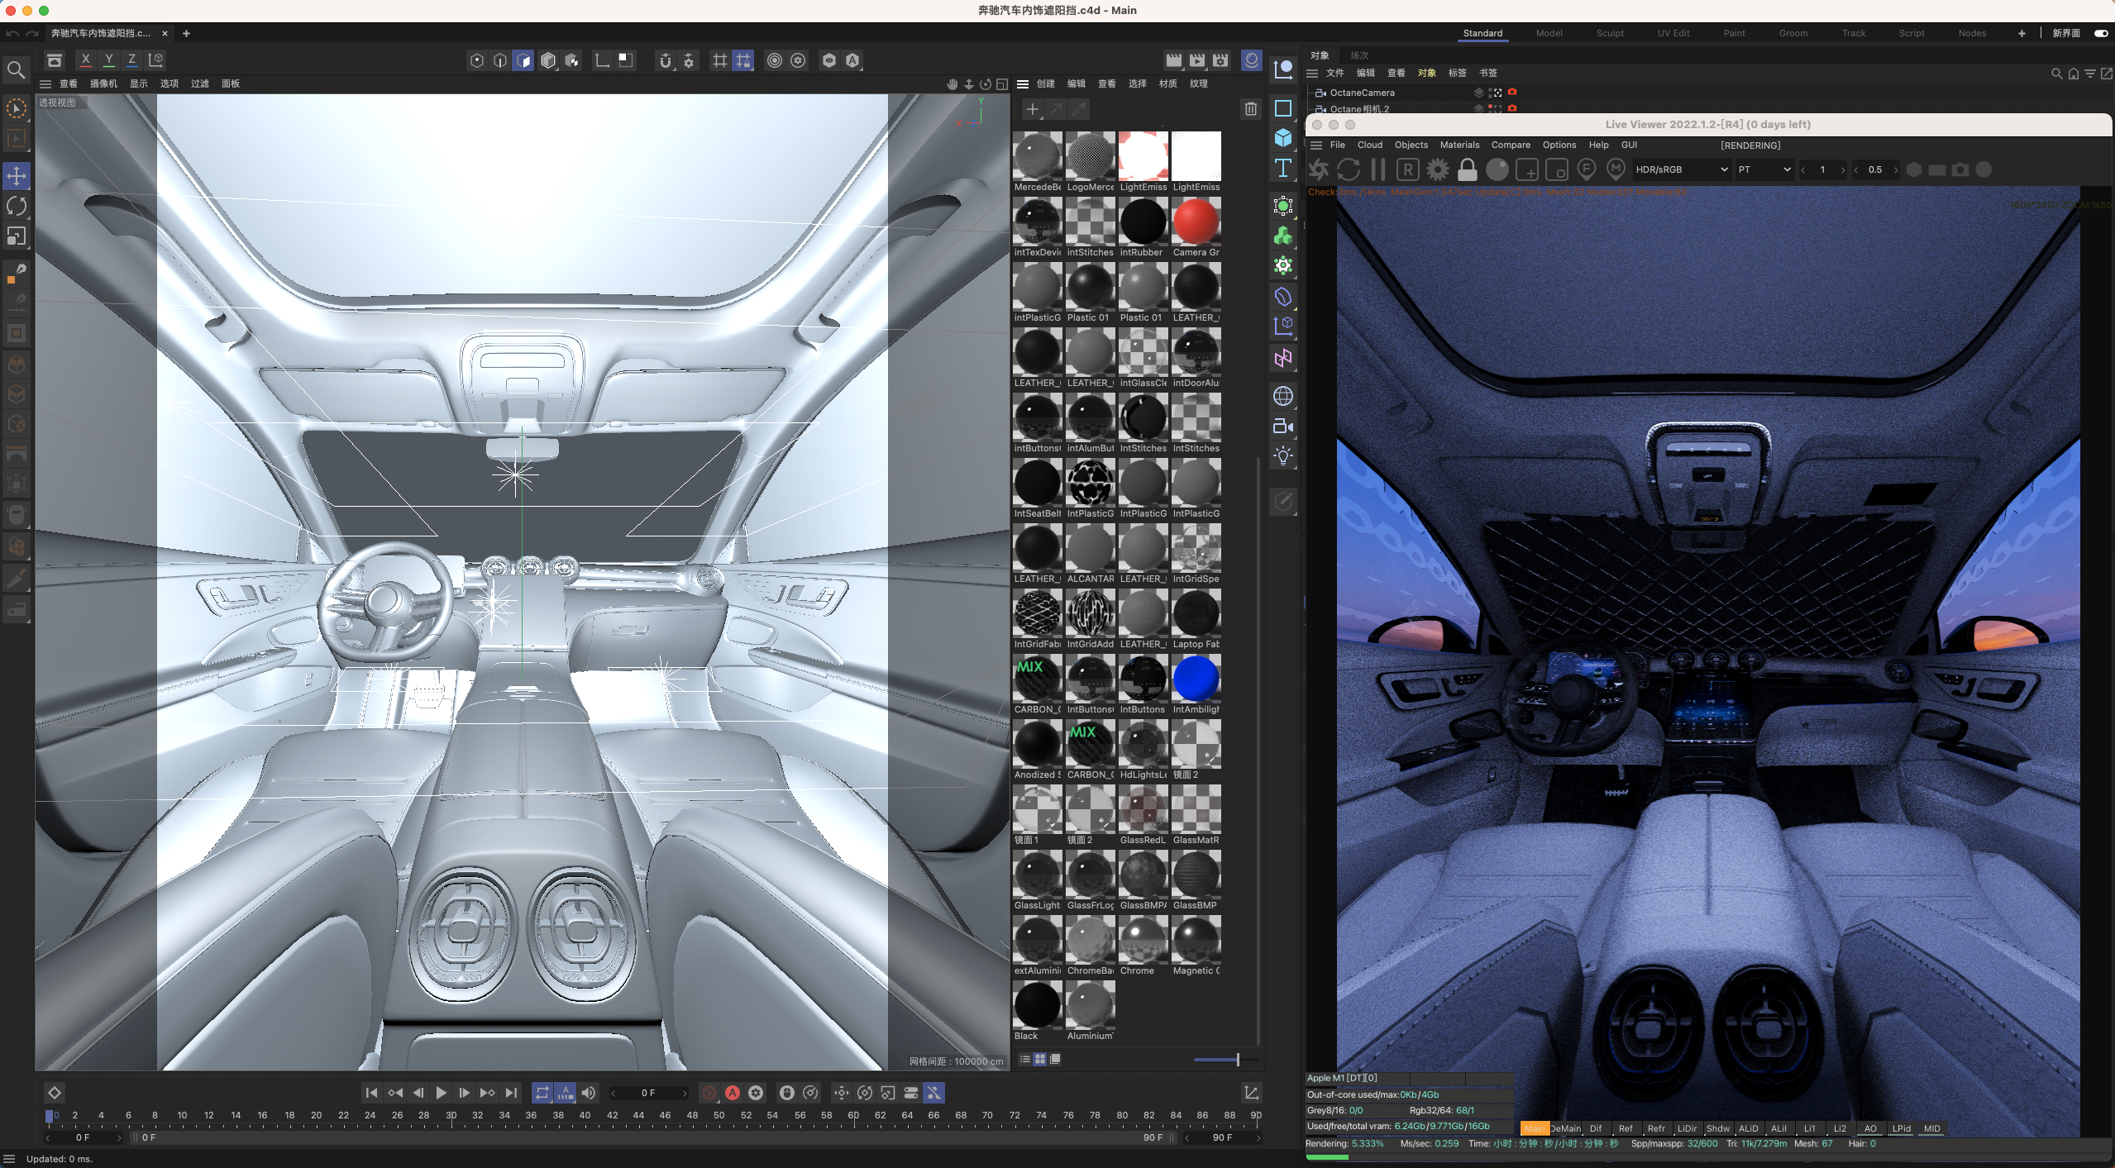
Task: Open the PT render kernel dropdown
Action: pos(1764,169)
